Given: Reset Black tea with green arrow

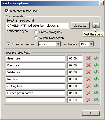Looking at the screenshot, I should [96, 65].
